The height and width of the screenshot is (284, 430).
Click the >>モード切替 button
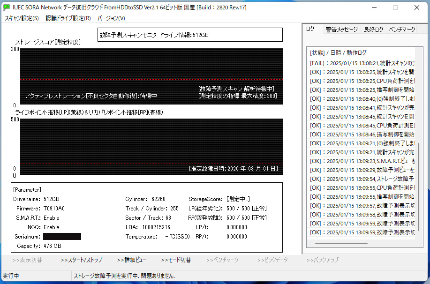tap(176, 260)
